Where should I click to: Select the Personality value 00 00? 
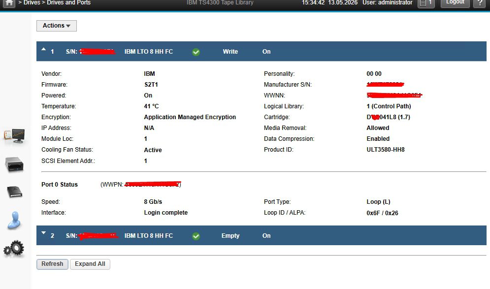pos(374,74)
